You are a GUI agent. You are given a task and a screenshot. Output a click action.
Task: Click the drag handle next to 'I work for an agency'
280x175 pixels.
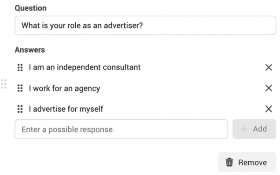tap(20, 88)
